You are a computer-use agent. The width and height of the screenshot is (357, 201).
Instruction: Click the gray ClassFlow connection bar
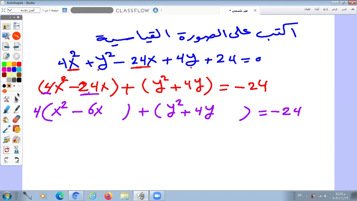point(92,10)
